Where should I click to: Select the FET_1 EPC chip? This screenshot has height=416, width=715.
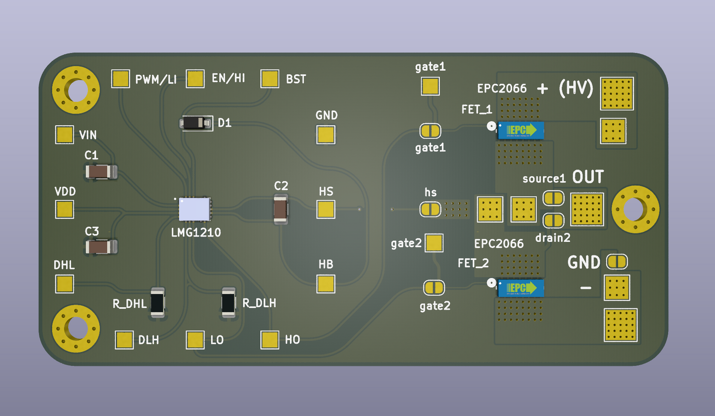521,130
